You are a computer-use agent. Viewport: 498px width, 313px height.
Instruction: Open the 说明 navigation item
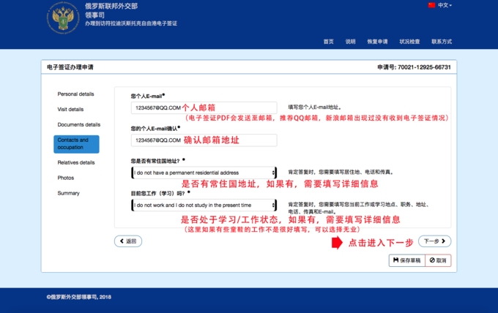[350, 42]
